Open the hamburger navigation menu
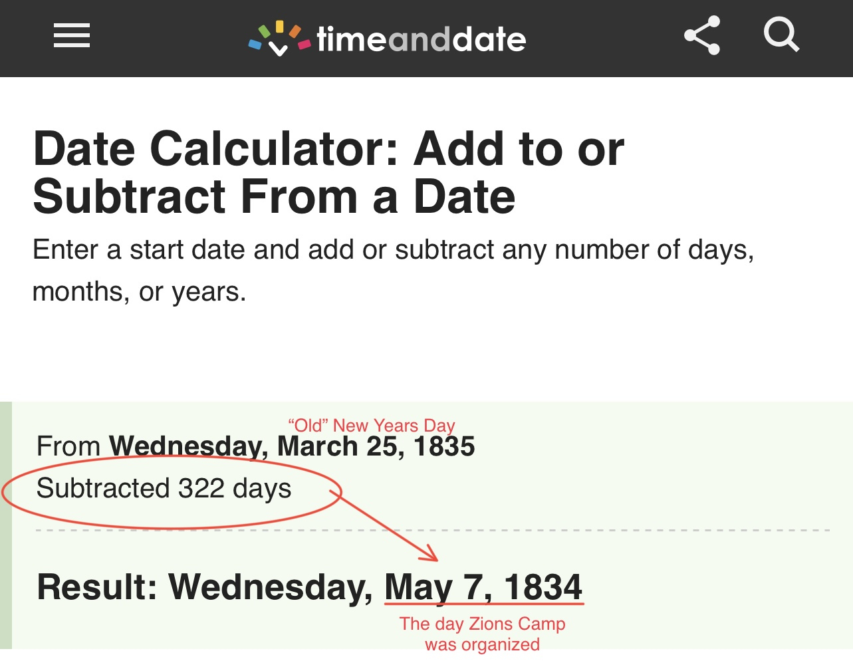The height and width of the screenshot is (671, 853). (x=72, y=36)
